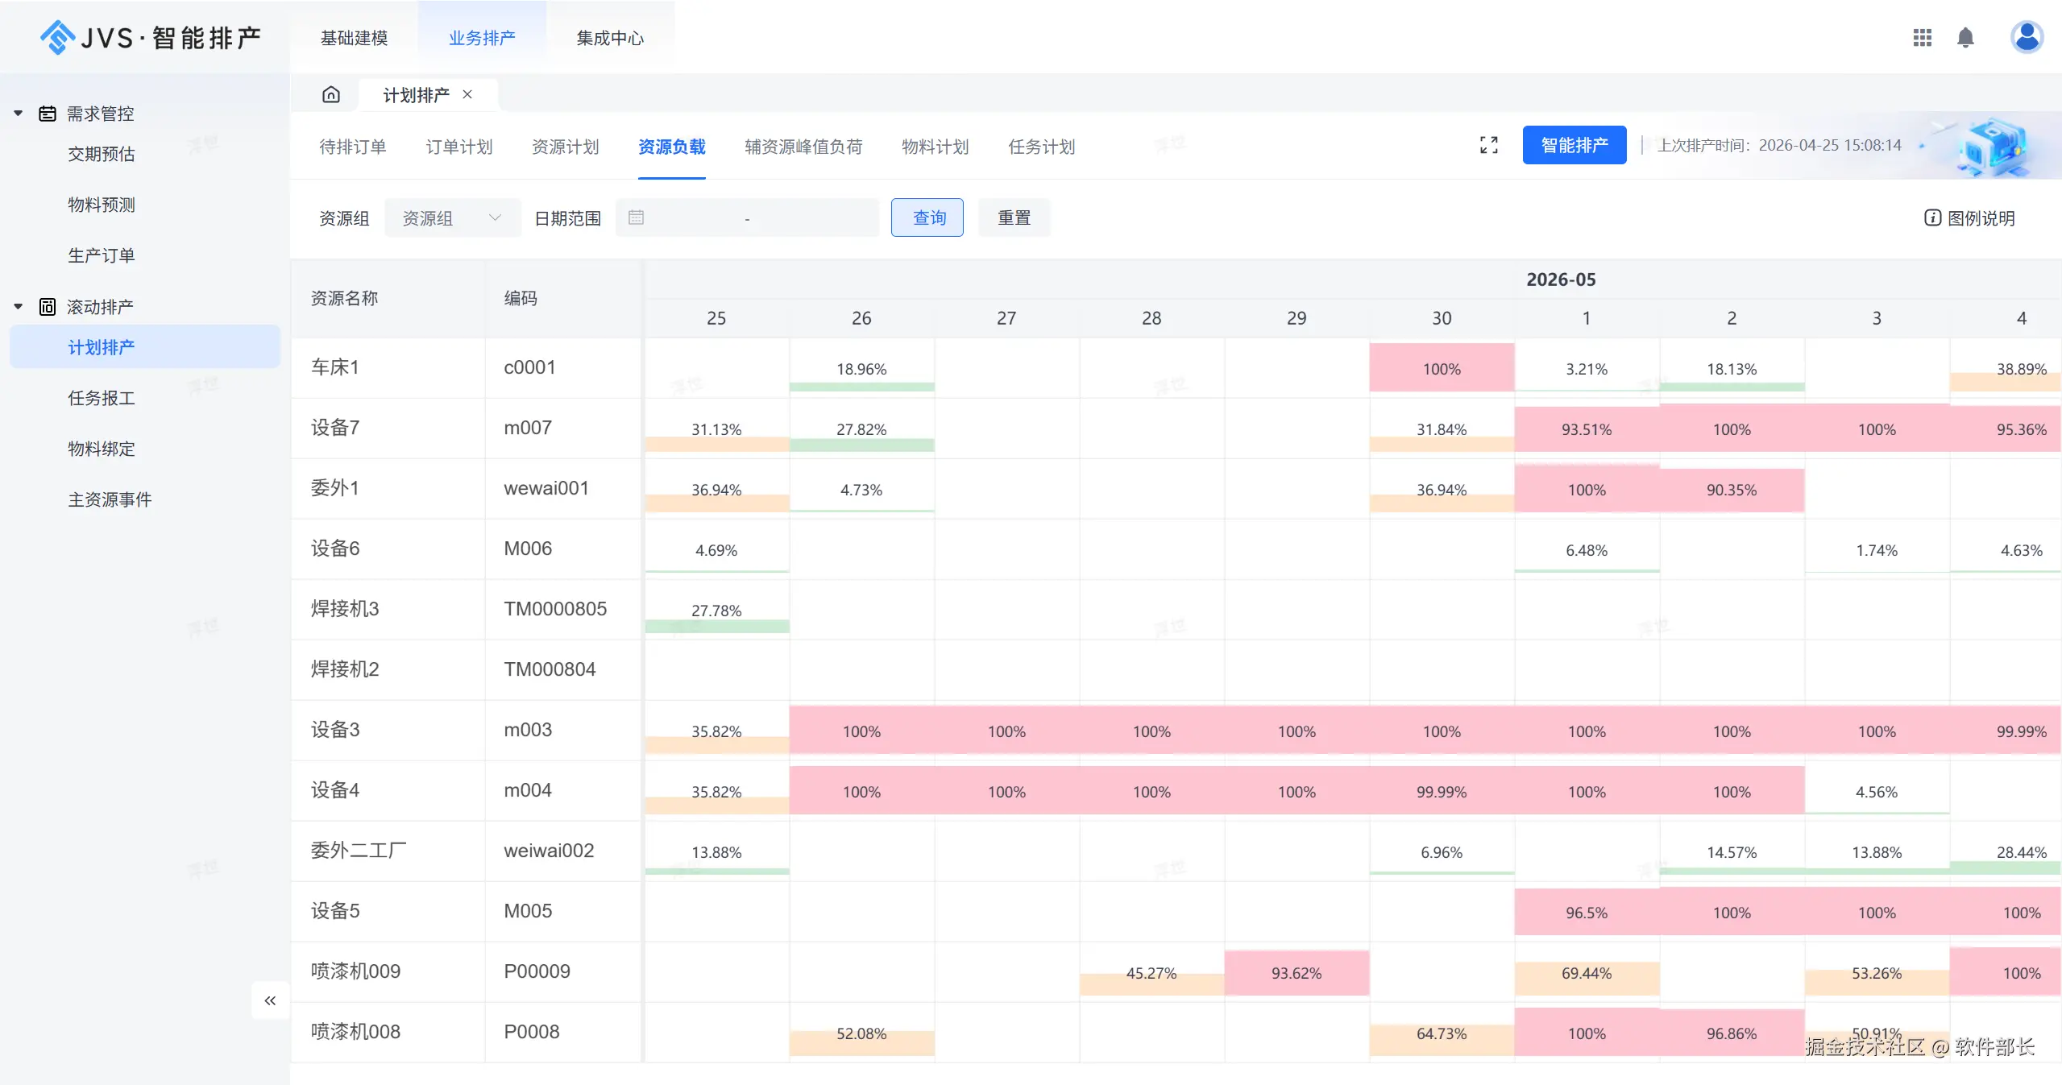Collapse the 需求管控 menu group

(19, 114)
